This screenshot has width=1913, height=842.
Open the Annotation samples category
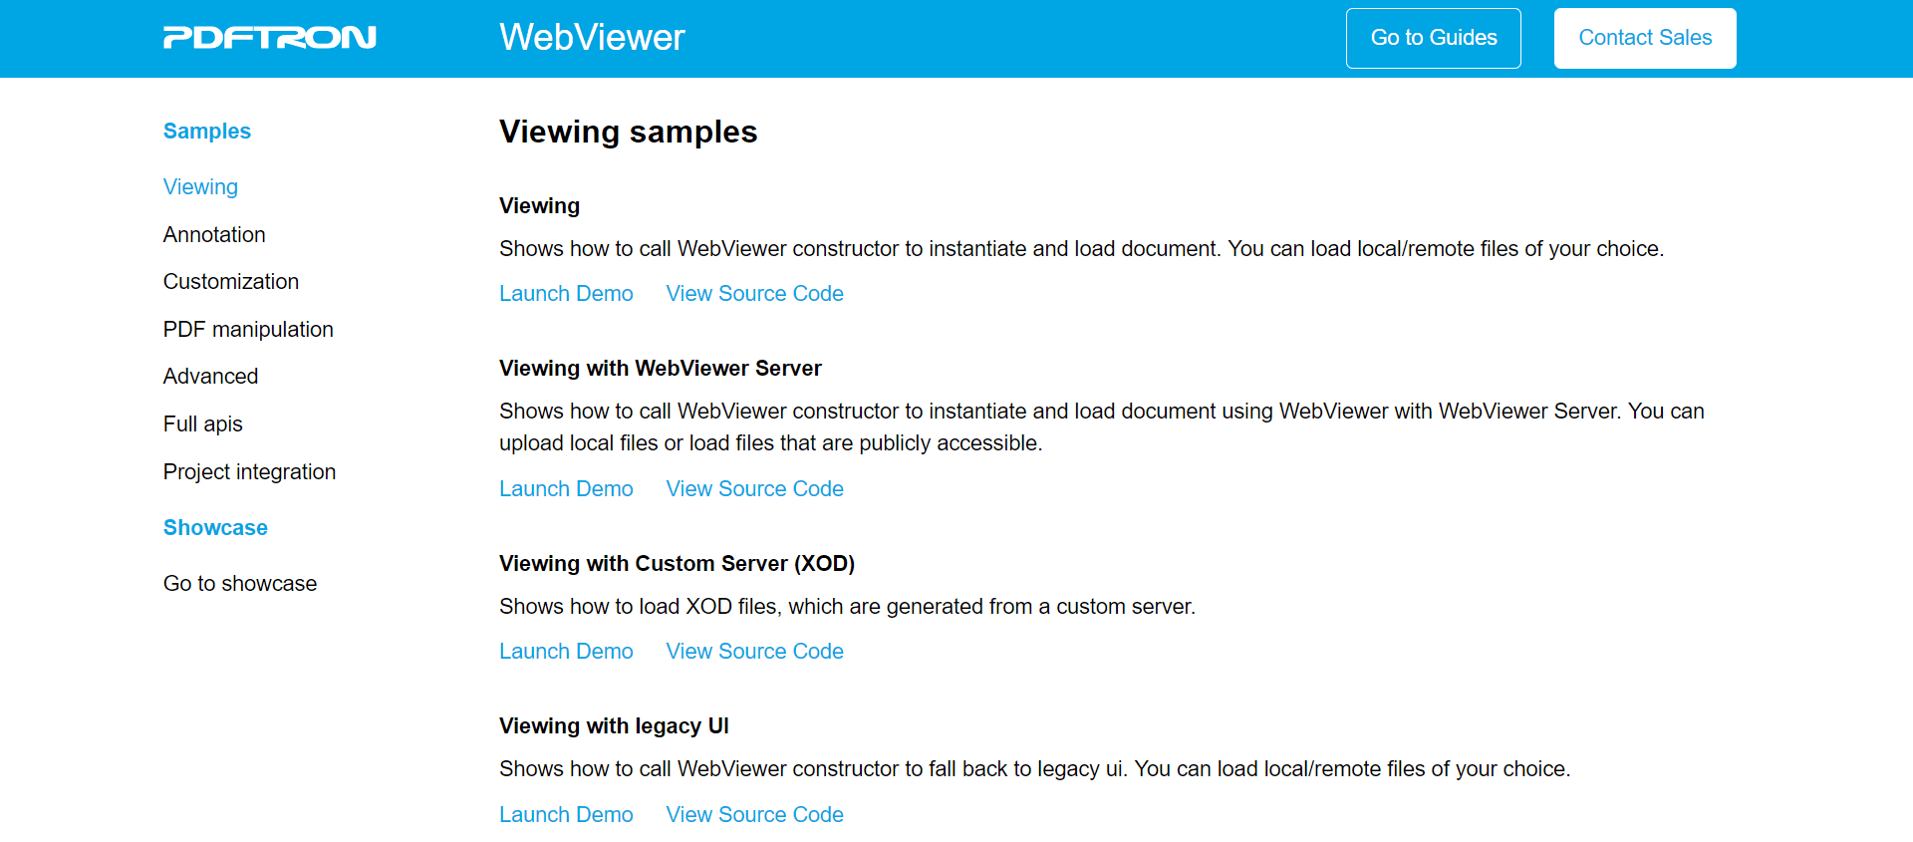214,235
